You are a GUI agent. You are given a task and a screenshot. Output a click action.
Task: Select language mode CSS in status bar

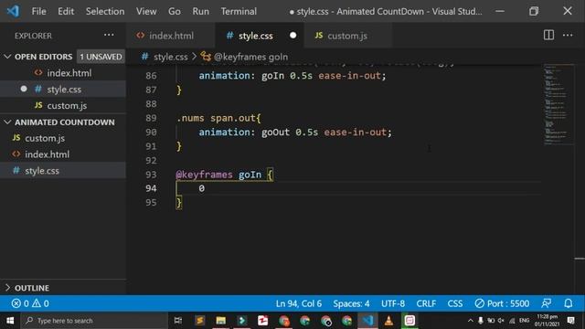(x=455, y=303)
